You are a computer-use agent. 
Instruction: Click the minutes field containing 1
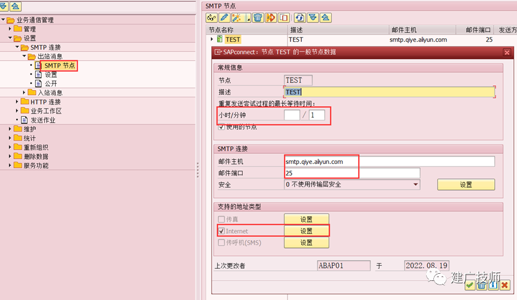[317, 115]
